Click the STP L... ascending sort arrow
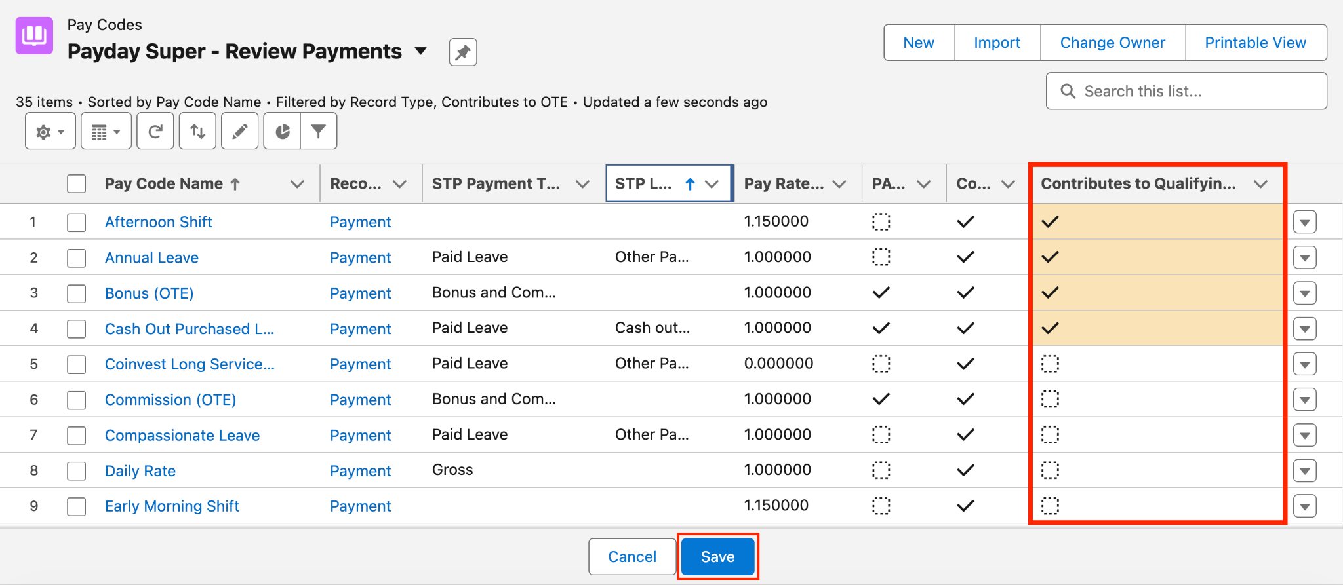Viewport: 1343px width, 585px height. (690, 184)
